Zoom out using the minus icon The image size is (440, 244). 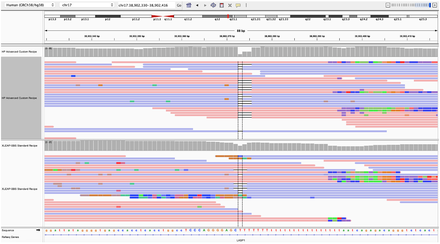pos(388,5)
